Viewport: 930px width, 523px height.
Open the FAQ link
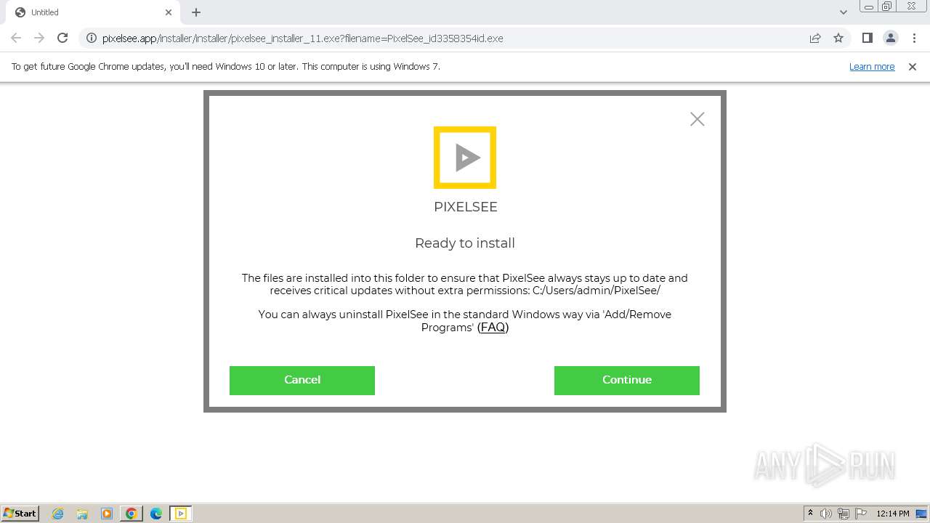(x=493, y=328)
